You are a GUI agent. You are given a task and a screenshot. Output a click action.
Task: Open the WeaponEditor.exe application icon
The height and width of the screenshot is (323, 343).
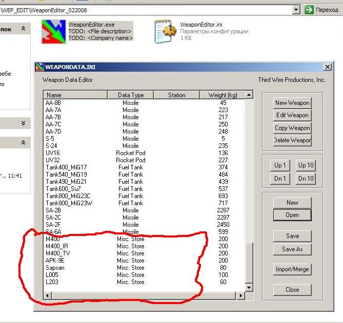tap(54, 32)
